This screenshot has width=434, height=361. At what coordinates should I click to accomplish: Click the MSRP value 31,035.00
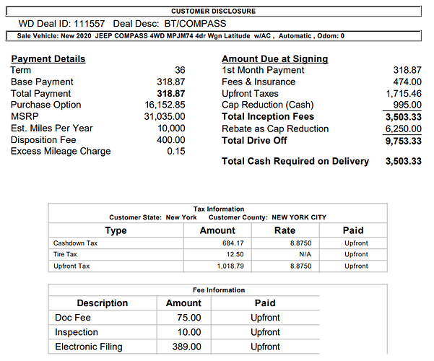point(165,116)
